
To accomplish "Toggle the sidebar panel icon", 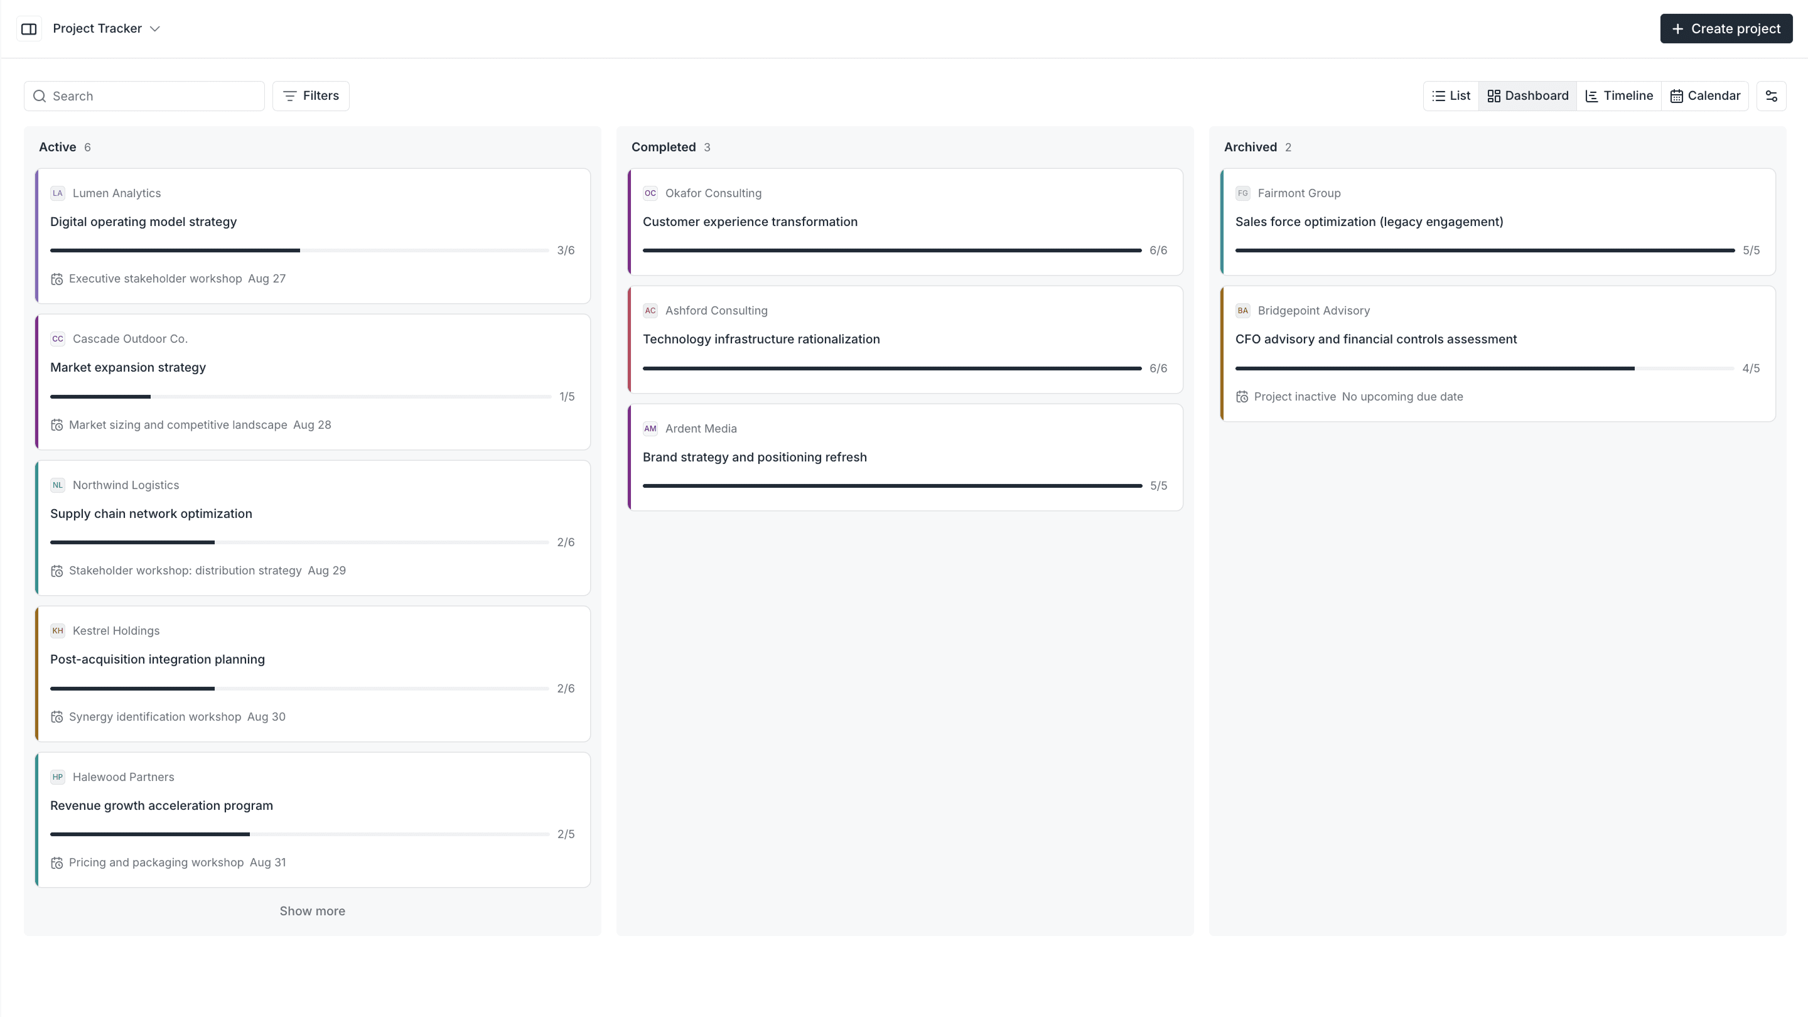I will [29, 29].
